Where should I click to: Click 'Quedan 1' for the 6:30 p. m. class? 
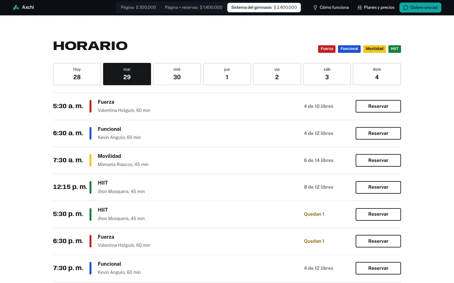(x=314, y=241)
